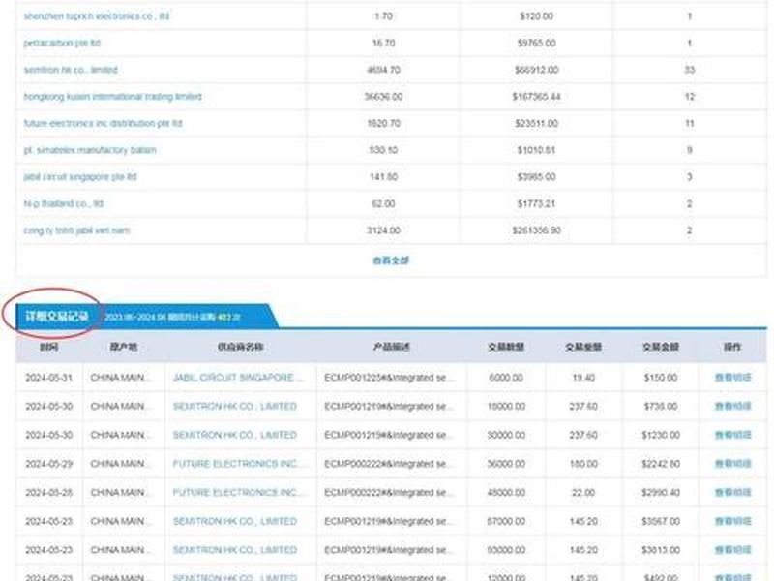The width and height of the screenshot is (774, 581).
Task: Click the 交易数量 column header
Action: point(506,347)
